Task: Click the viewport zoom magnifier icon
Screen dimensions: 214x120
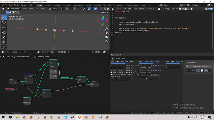Action: pyautogui.click(x=106, y=28)
